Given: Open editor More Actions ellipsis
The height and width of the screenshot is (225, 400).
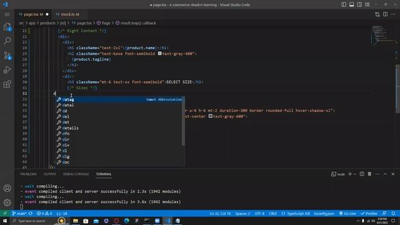Looking at the screenshot, I should (393, 14).
